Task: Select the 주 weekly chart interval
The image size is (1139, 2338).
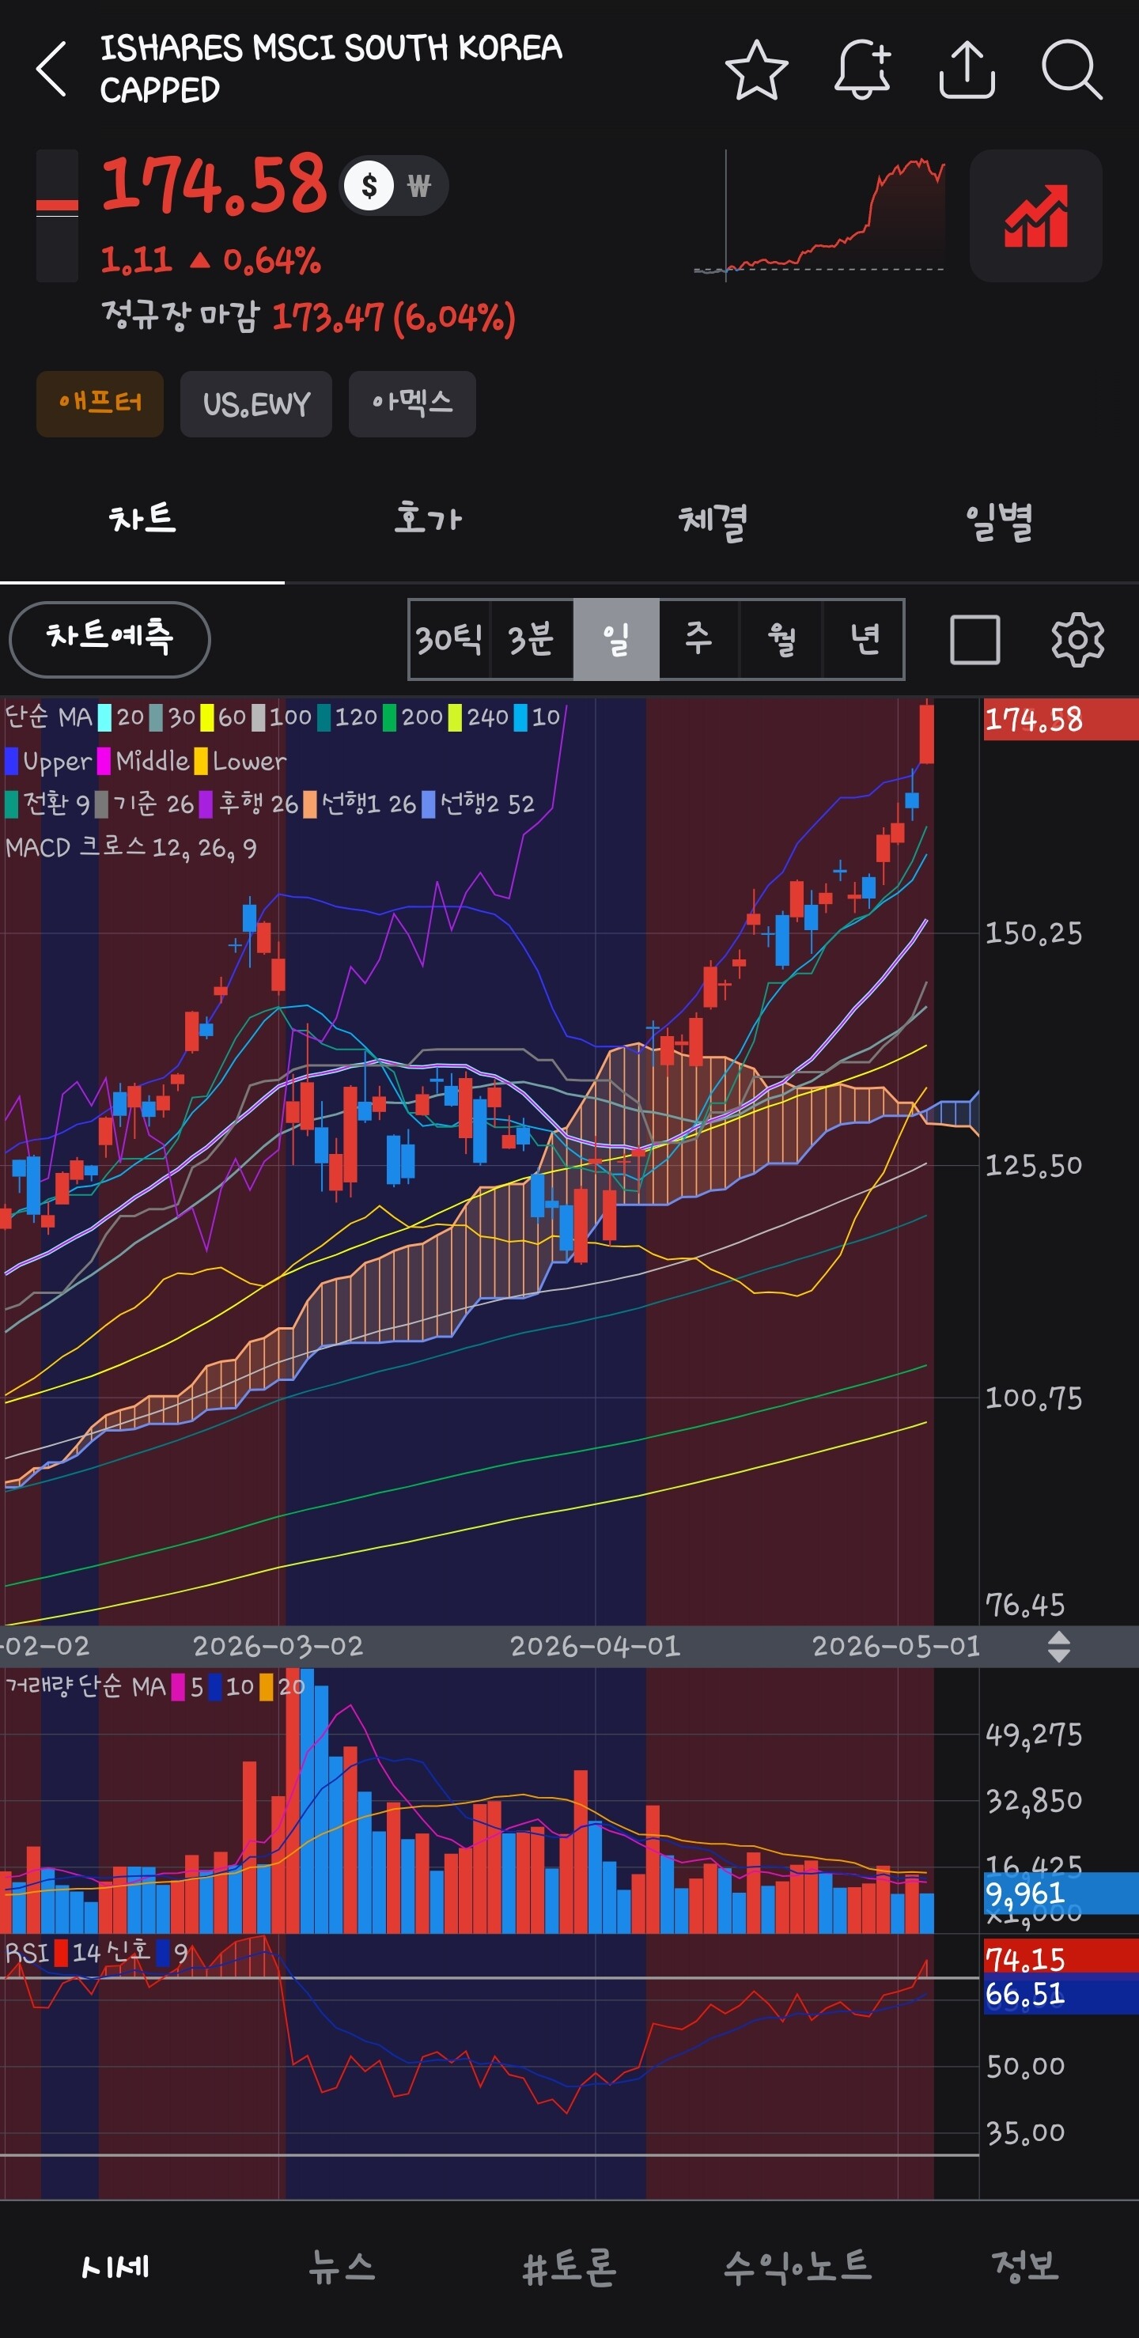Action: pos(699,639)
